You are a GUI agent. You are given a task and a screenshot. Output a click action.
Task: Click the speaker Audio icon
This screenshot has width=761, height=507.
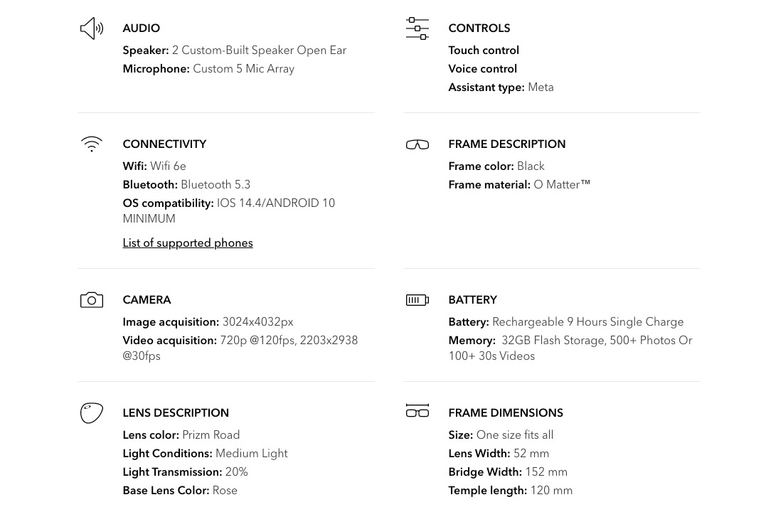(x=92, y=28)
